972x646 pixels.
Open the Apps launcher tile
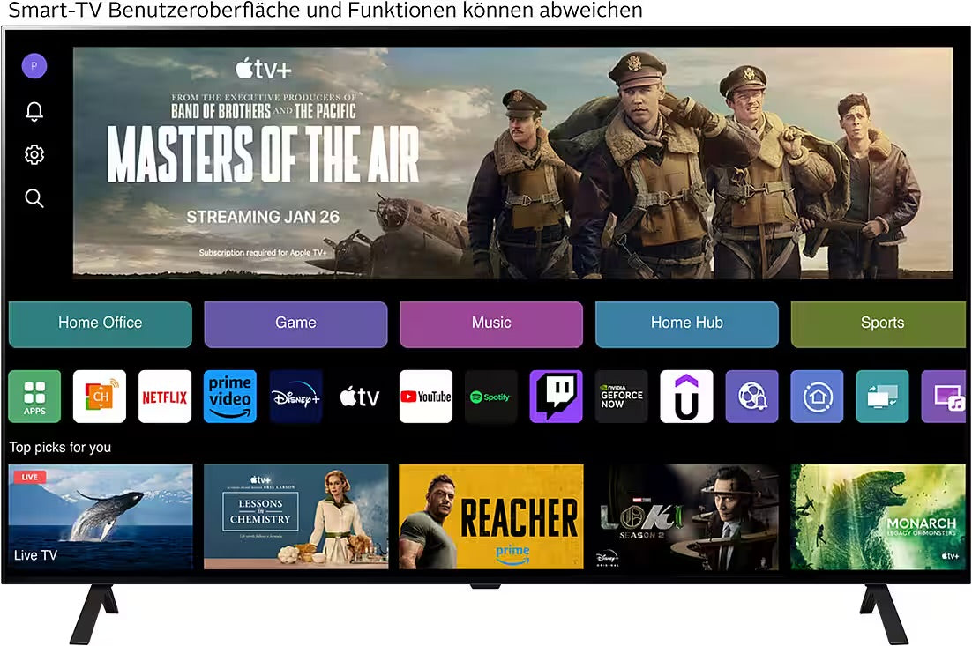(x=34, y=397)
